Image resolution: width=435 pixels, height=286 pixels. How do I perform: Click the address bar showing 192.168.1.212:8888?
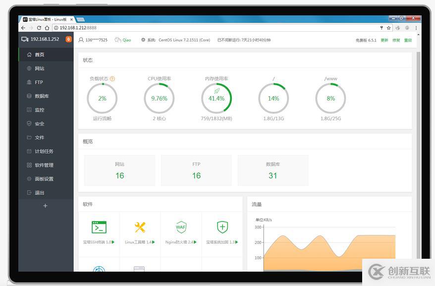click(x=217, y=28)
